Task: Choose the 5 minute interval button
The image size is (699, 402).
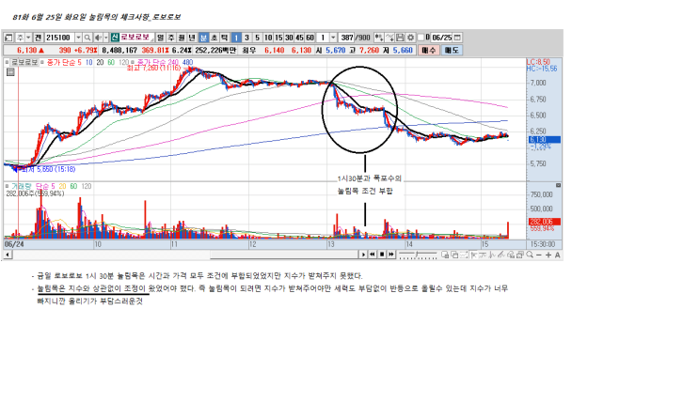Action: (257, 38)
